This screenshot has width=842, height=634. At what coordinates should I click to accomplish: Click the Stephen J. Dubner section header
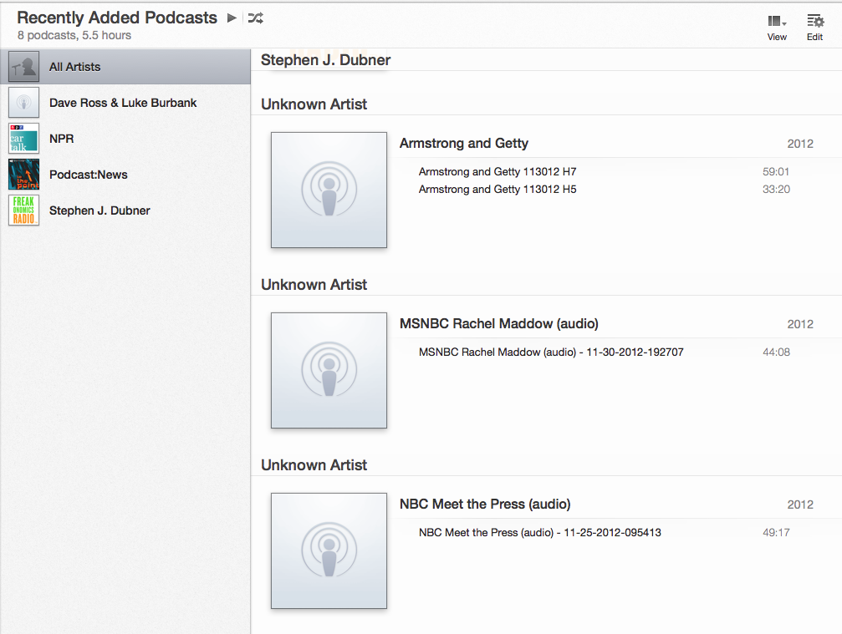[x=325, y=60]
